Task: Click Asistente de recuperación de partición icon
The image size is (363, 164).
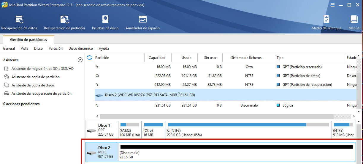Action: tap(7, 94)
